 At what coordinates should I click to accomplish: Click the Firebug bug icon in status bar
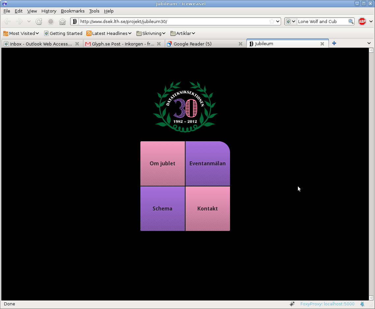pos(292,304)
